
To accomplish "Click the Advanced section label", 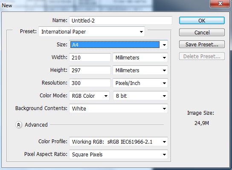I will pyautogui.click(x=36, y=125).
